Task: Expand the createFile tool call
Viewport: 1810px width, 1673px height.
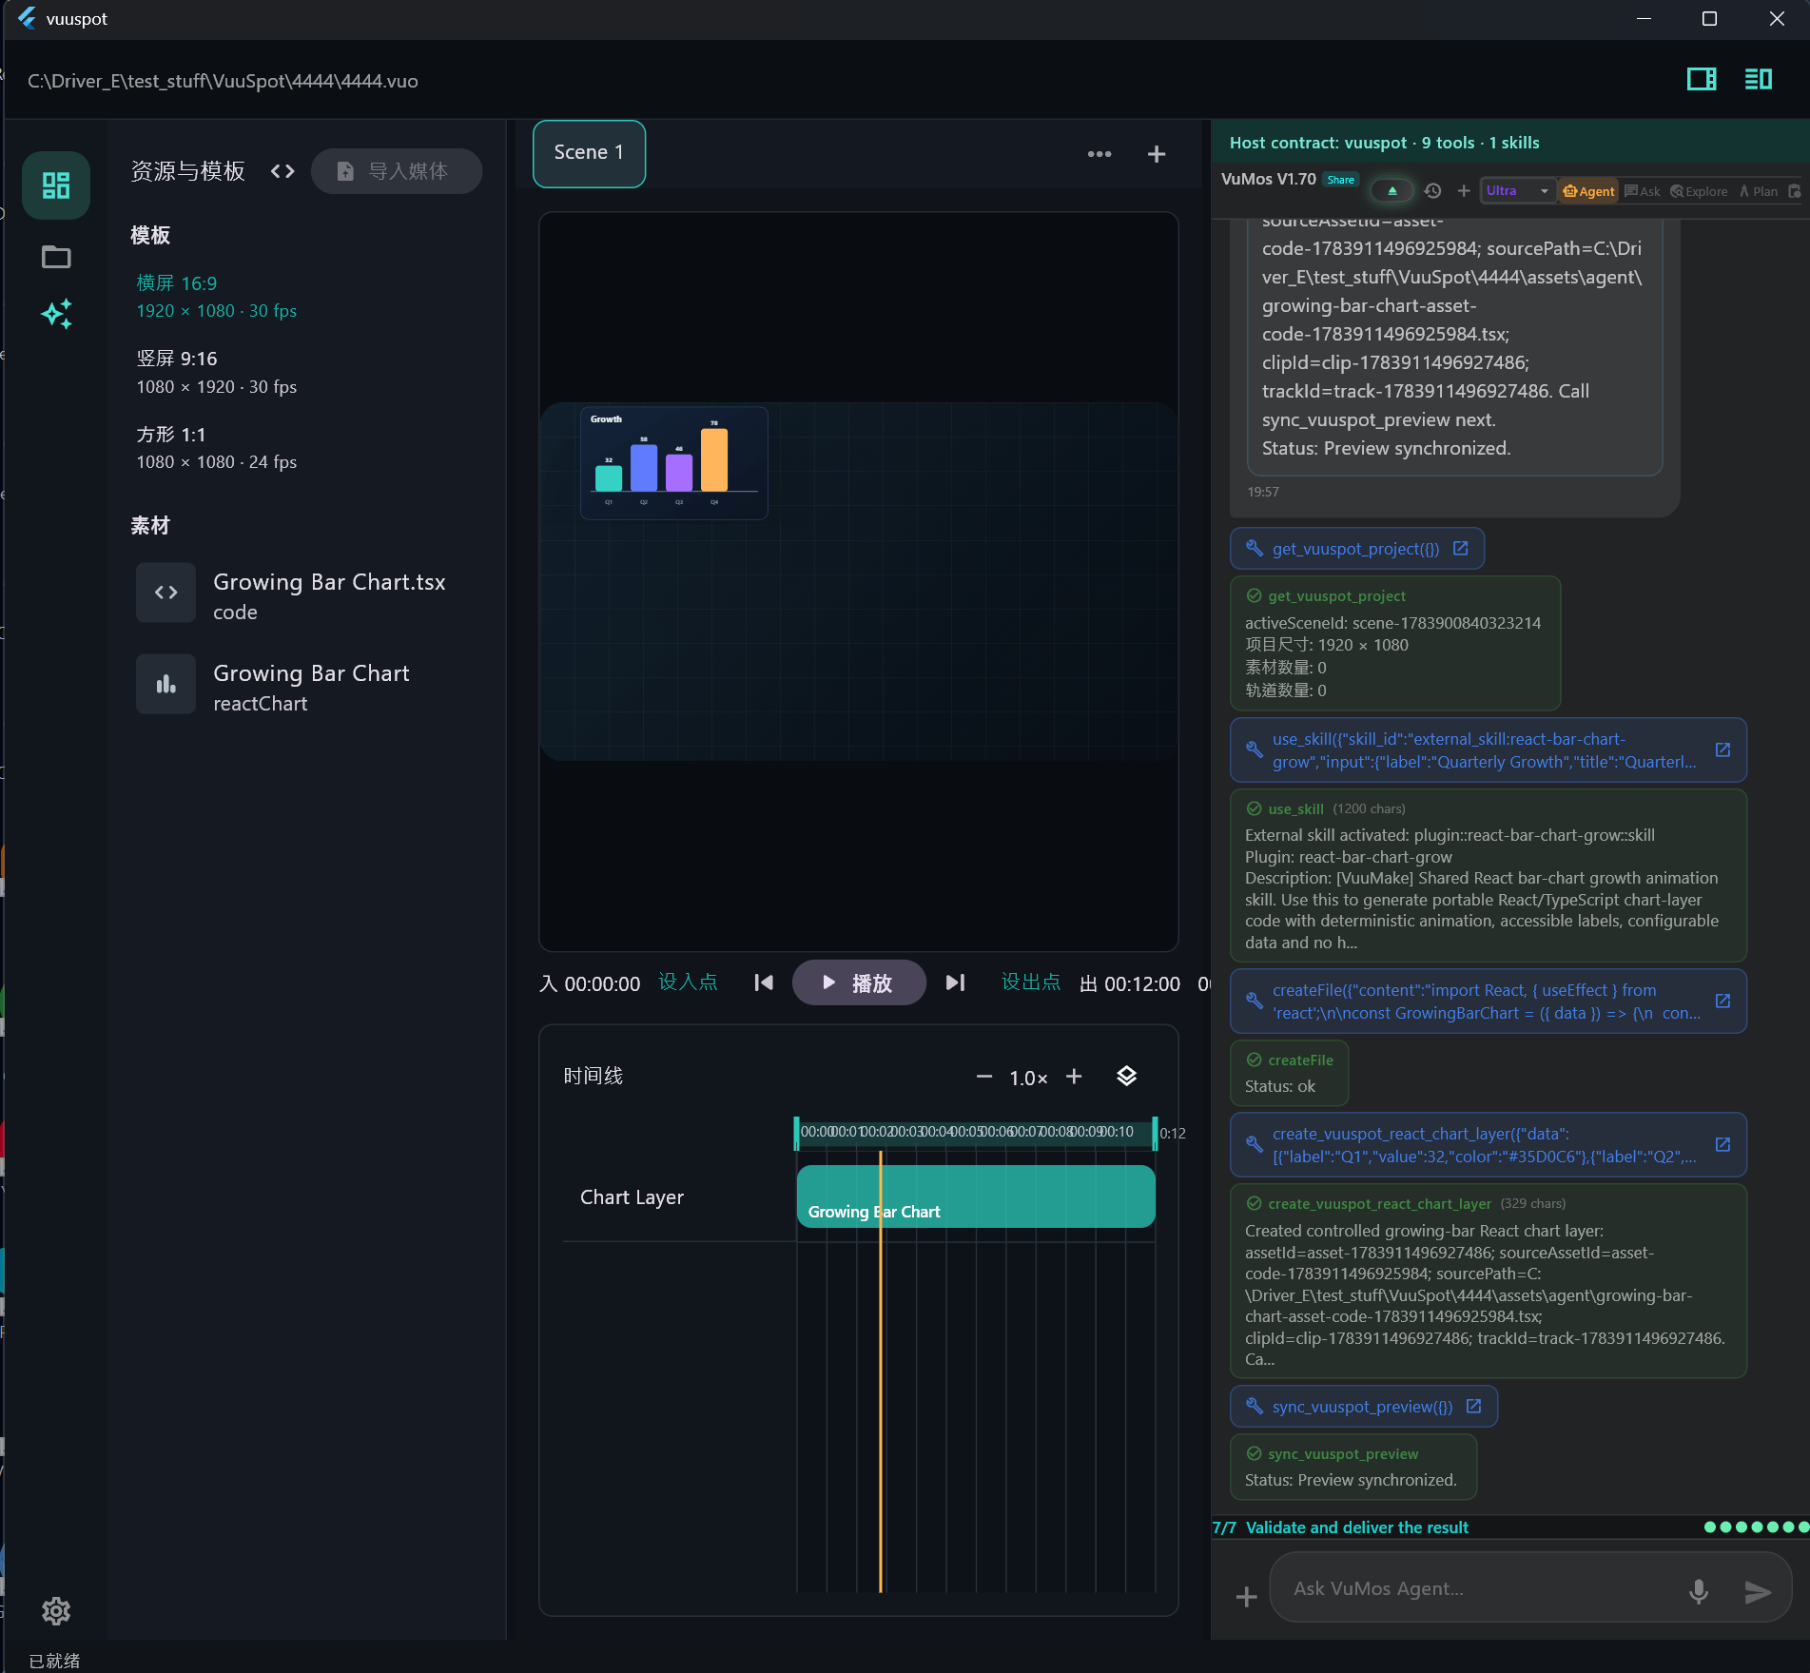Action: pos(1488,1002)
